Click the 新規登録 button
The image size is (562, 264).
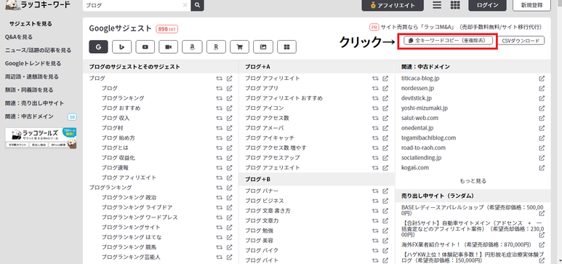pos(531,5)
